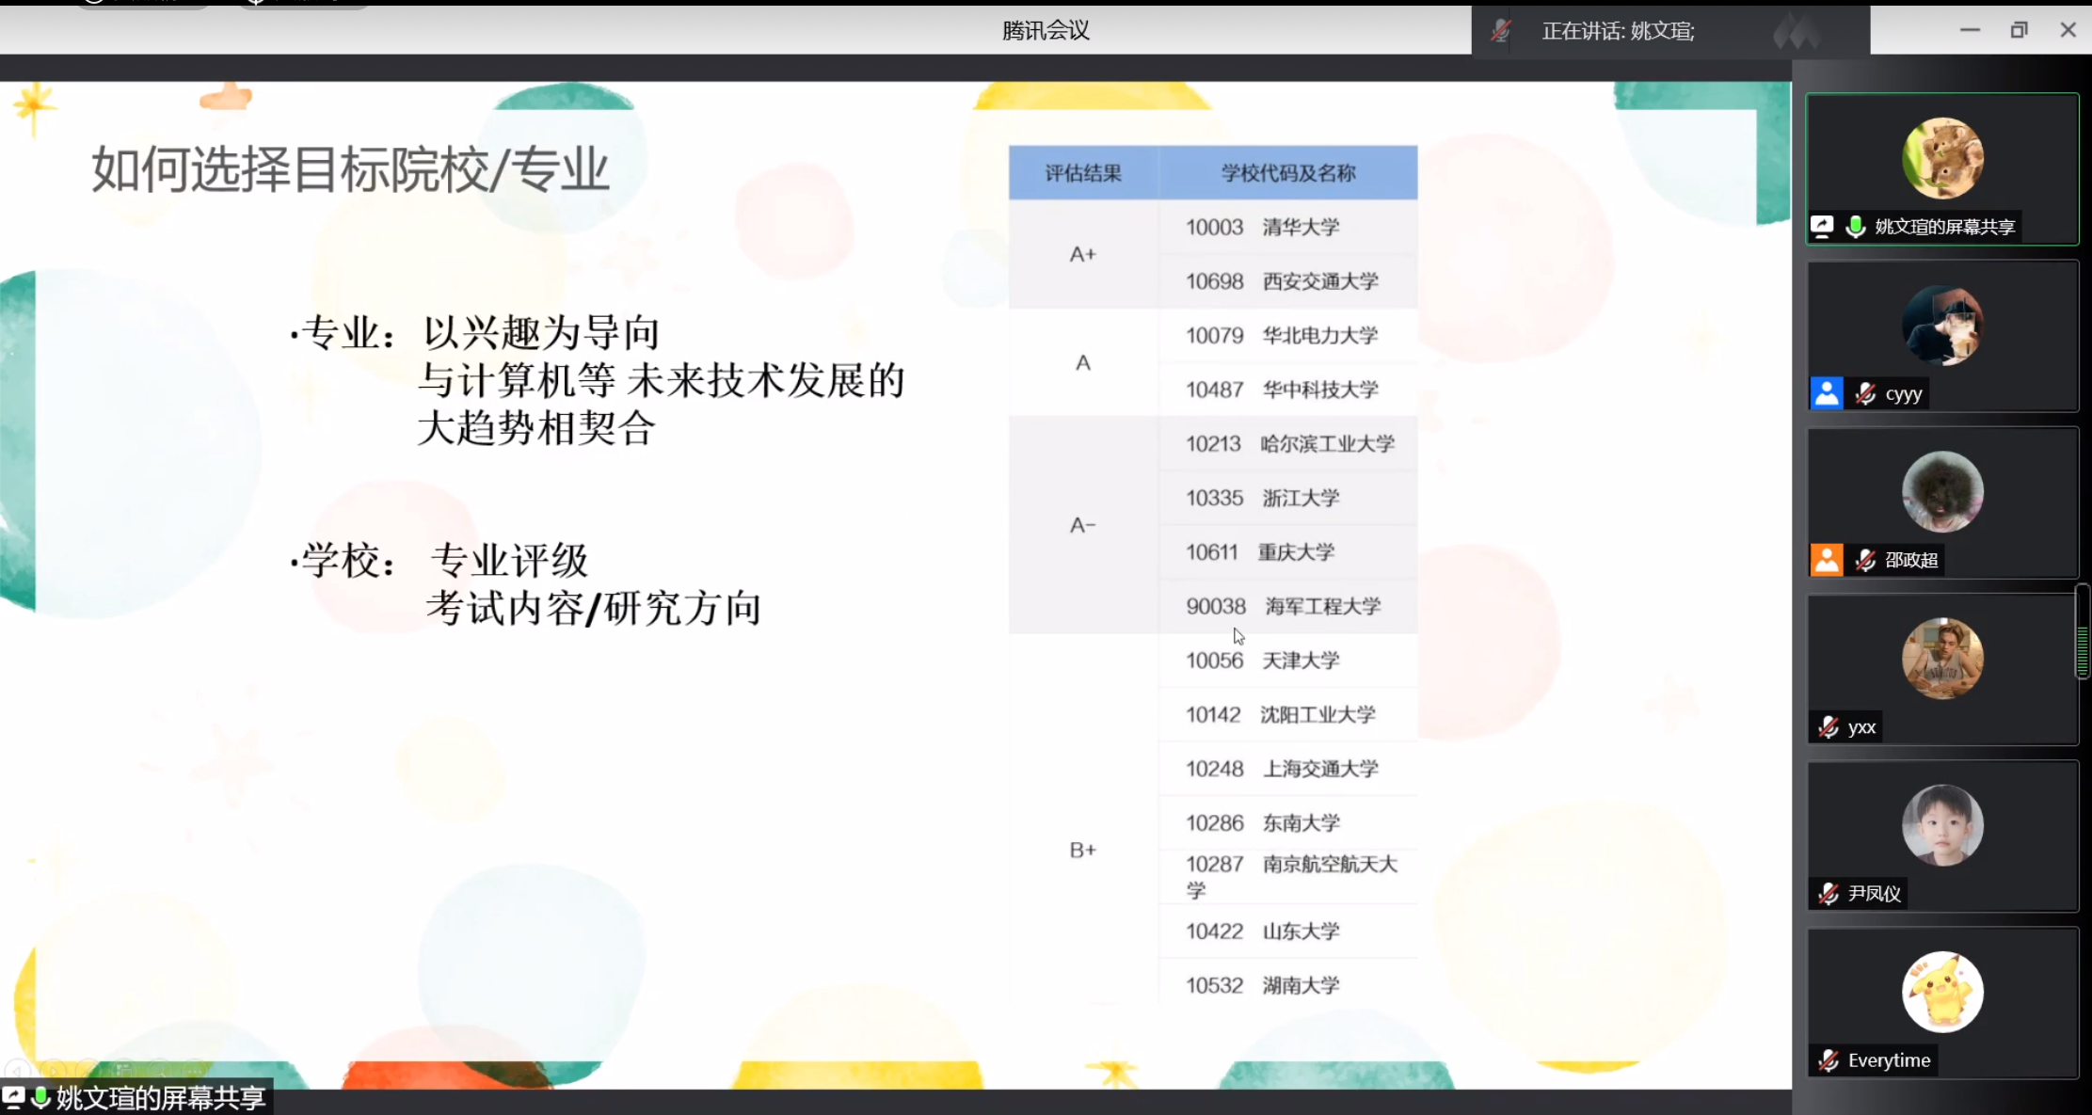
Task: Select 尹凤仪's child photo avatar
Action: tap(1942, 825)
